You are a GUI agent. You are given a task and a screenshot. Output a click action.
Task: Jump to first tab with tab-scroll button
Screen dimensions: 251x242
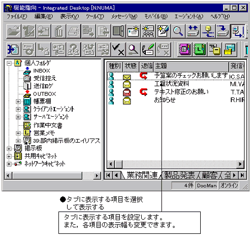108,176
